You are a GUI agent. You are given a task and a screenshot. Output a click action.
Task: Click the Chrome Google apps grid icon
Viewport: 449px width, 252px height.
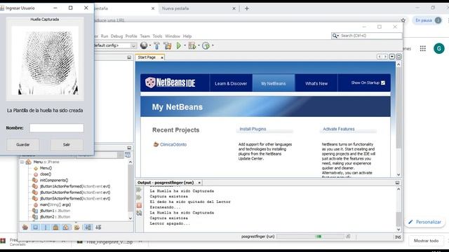[422, 48]
